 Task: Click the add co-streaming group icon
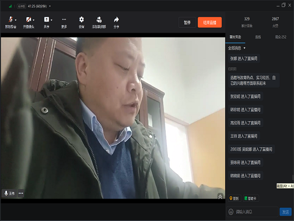(x=99, y=19)
